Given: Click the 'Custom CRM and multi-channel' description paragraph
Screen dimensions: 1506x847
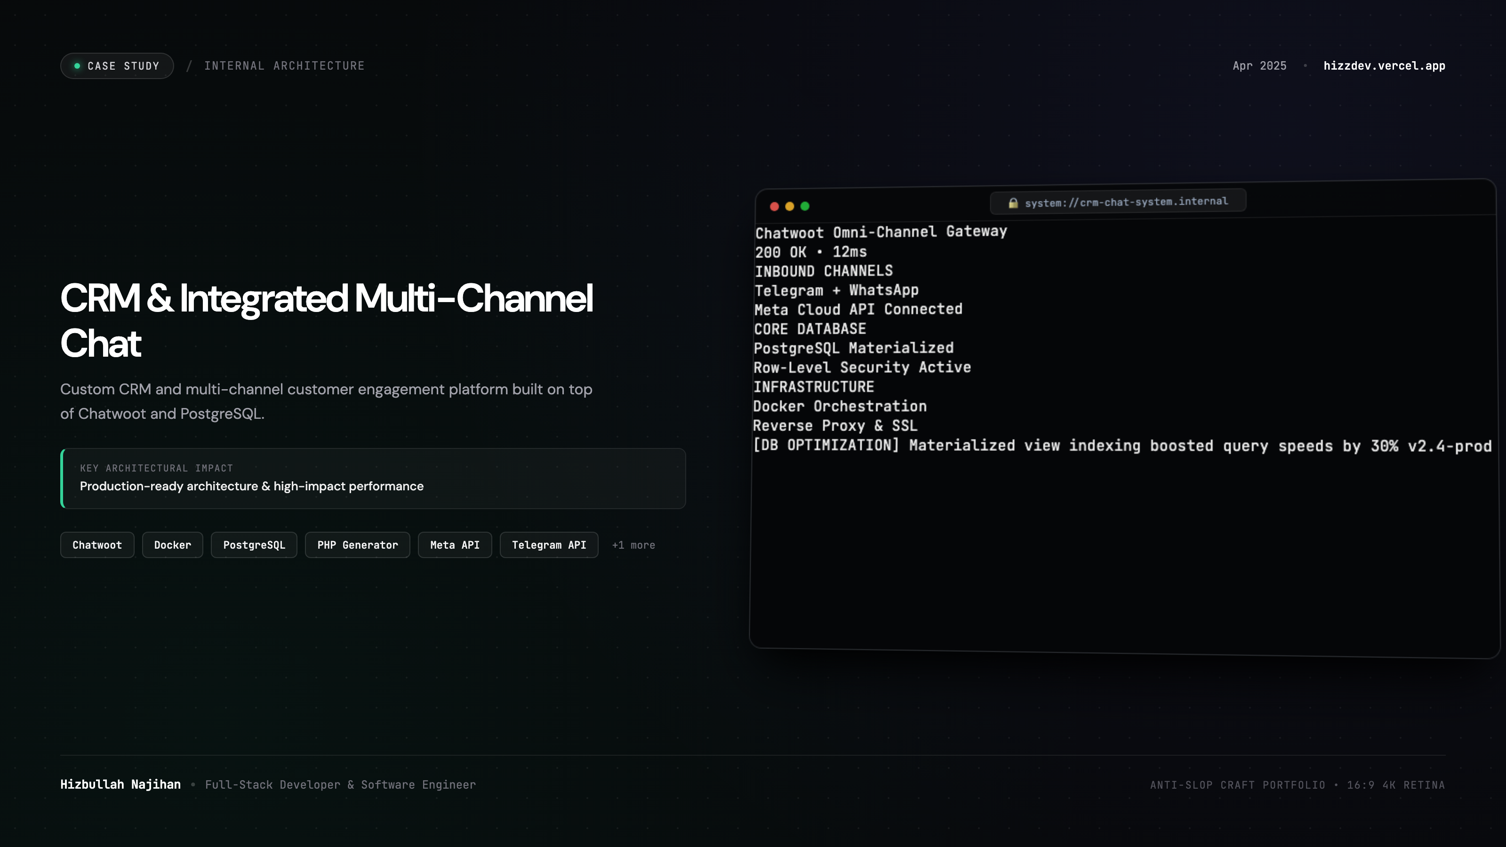Looking at the screenshot, I should tap(326, 401).
